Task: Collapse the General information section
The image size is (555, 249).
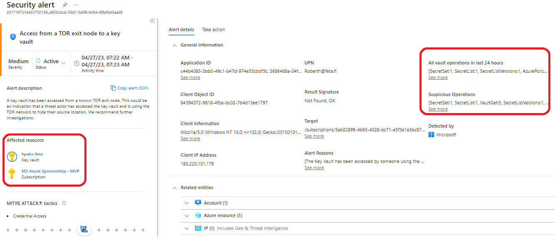Action: 175,45
